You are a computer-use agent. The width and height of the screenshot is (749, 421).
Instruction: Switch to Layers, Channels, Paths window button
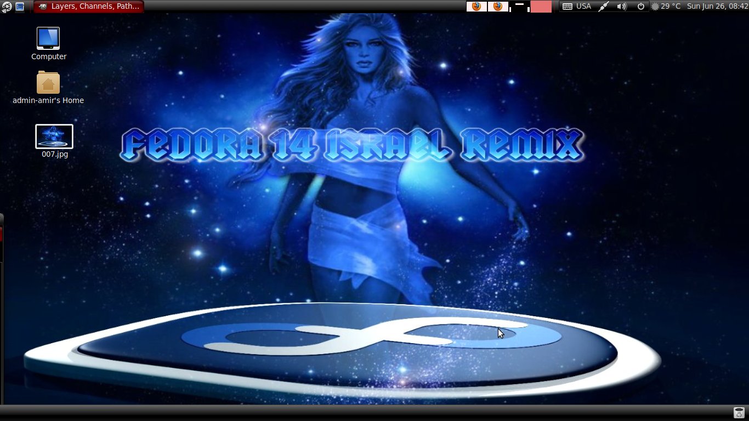coord(89,7)
